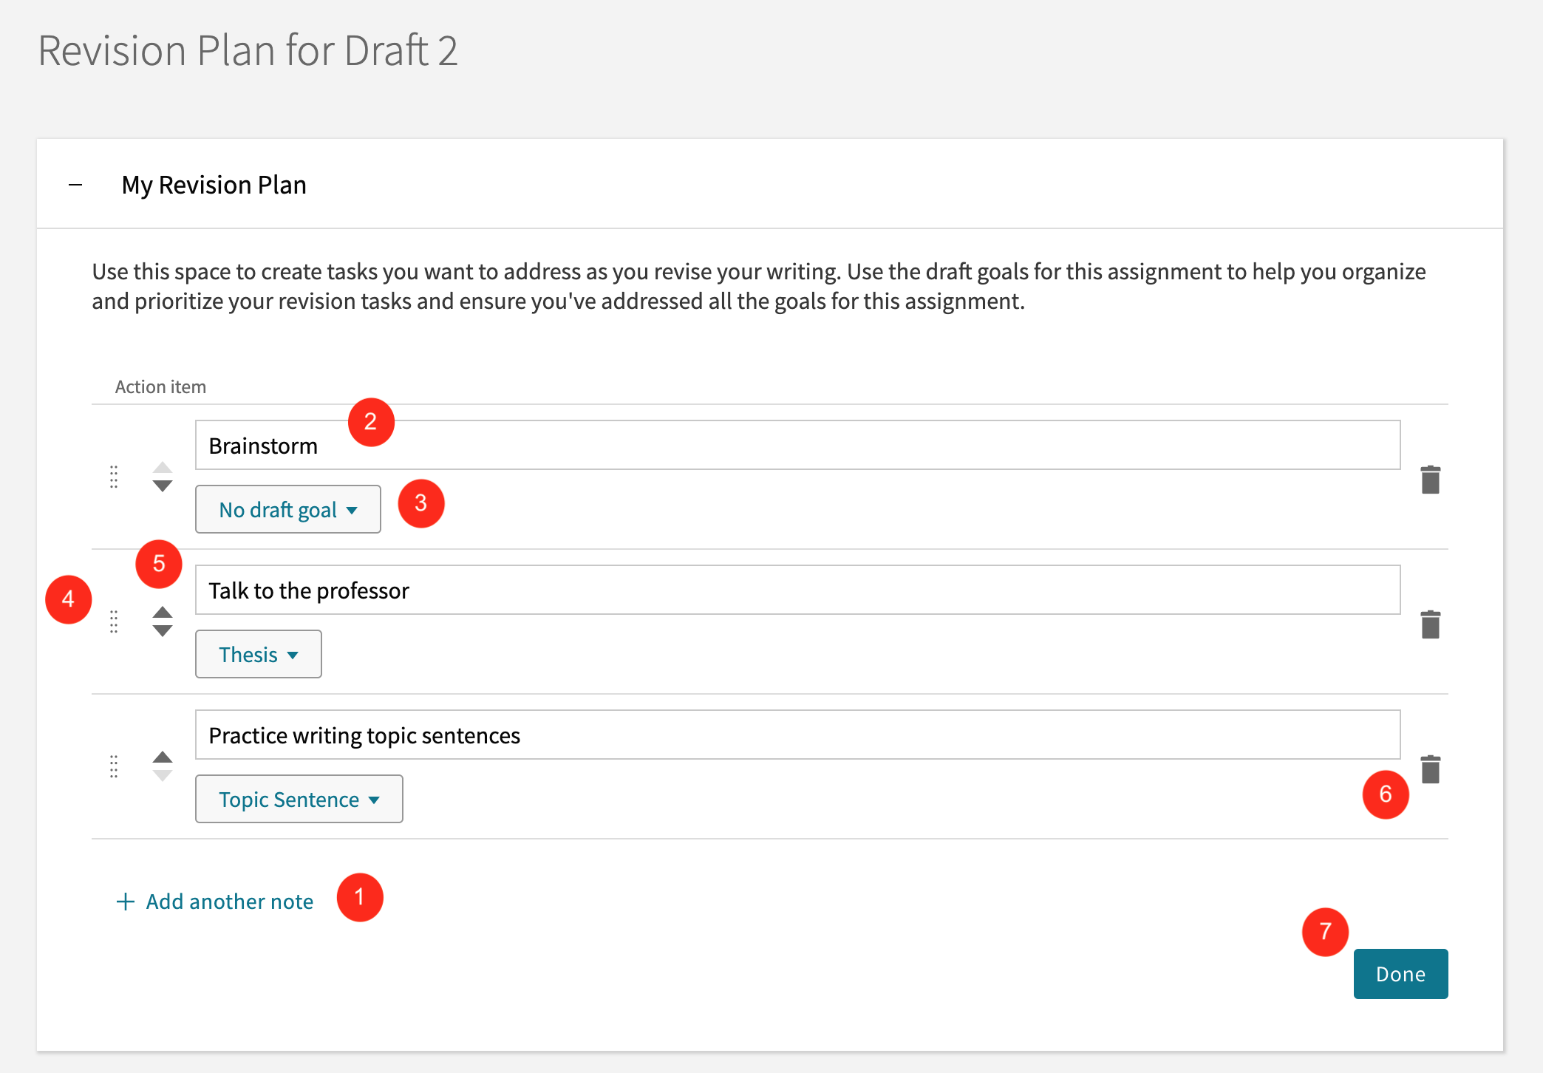Image resolution: width=1543 pixels, height=1073 pixels.
Task: Collapse the My Revision Plan section
Action: (76, 183)
